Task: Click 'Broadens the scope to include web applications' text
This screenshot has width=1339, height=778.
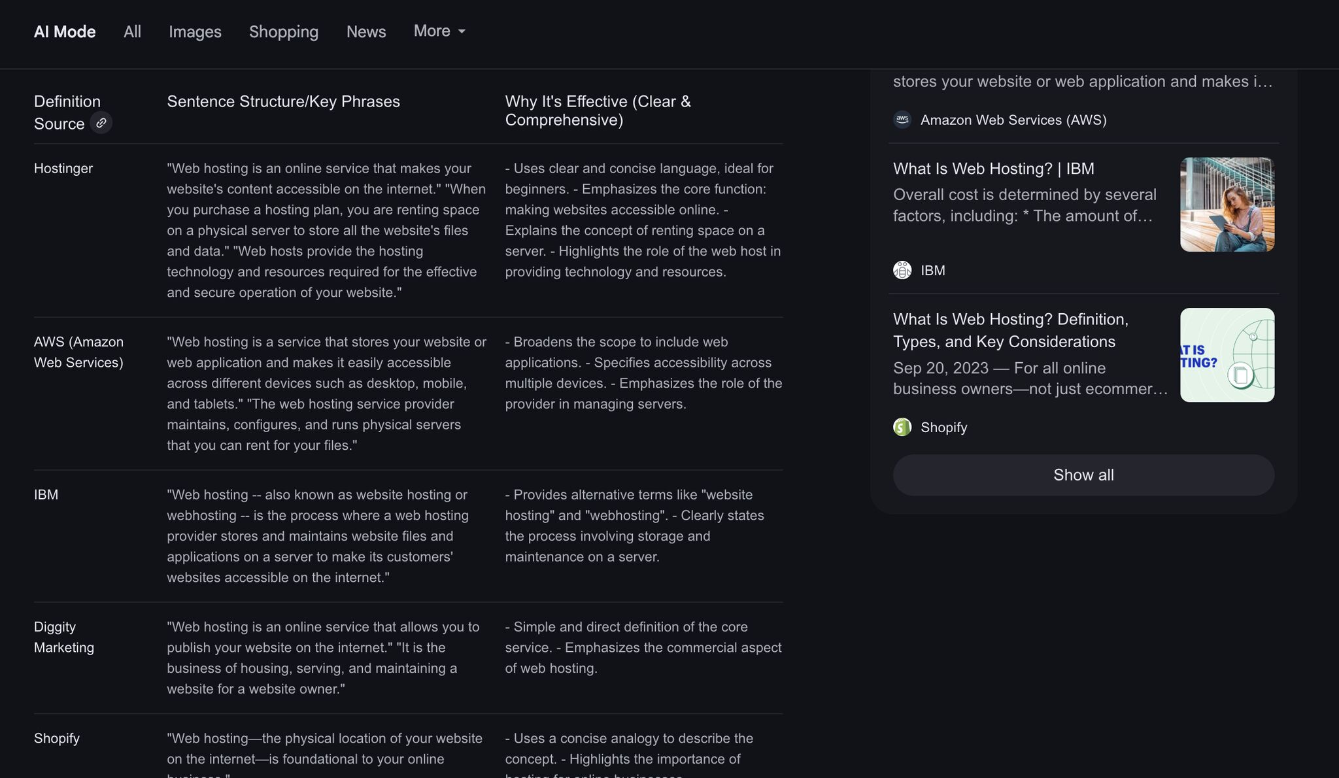Action: click(x=617, y=352)
